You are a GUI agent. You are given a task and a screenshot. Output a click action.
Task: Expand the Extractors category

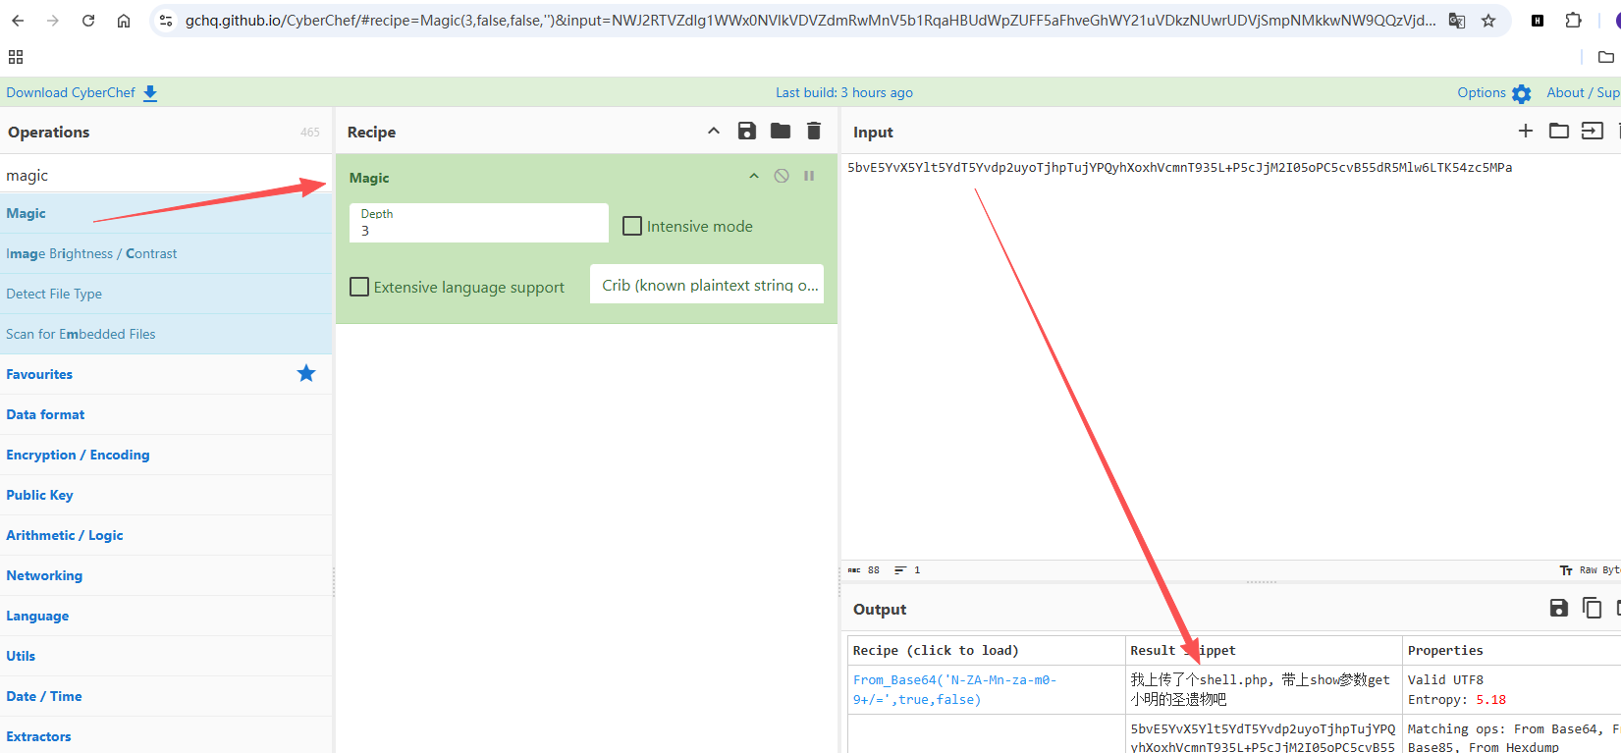(166, 736)
